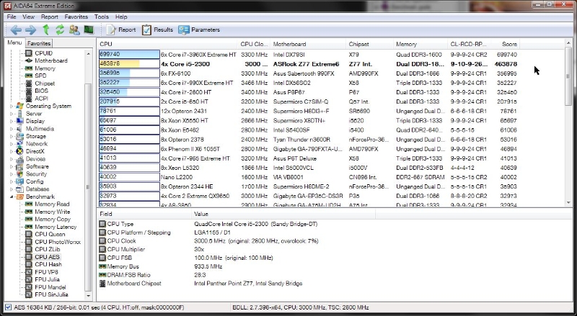Select BIOS in the tree
577x316 pixels.
click(x=41, y=91)
